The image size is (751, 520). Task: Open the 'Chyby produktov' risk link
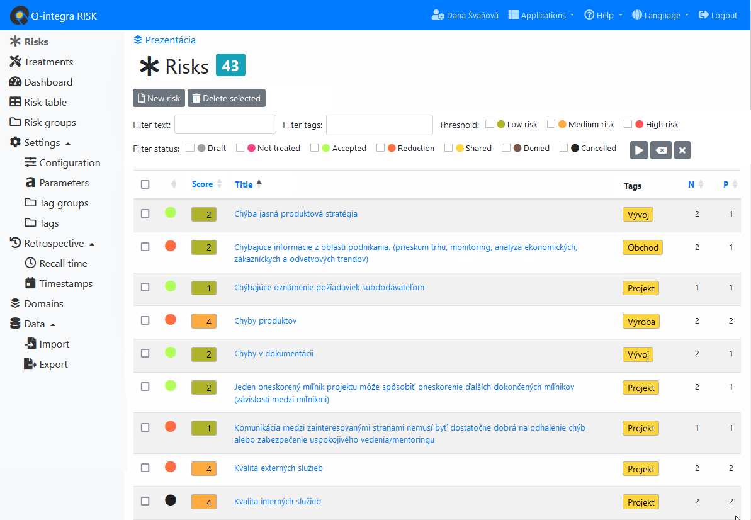(x=266, y=320)
